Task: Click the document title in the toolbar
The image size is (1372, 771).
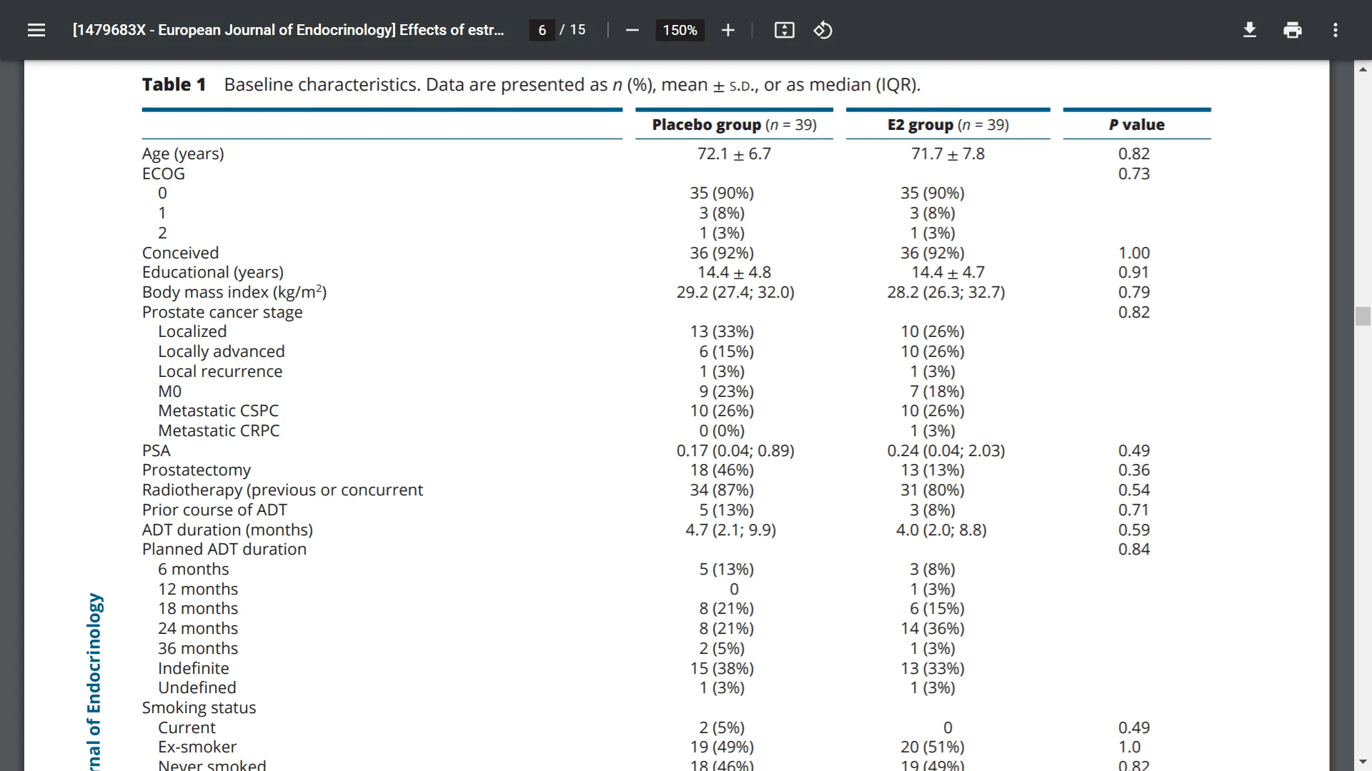Action: (288, 30)
